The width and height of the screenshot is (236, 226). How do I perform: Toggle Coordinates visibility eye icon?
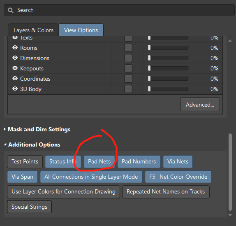15,78
